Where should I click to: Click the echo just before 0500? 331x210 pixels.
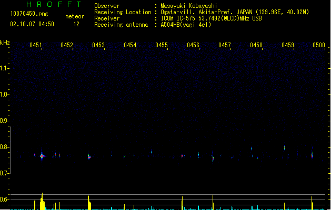[x=312, y=155]
